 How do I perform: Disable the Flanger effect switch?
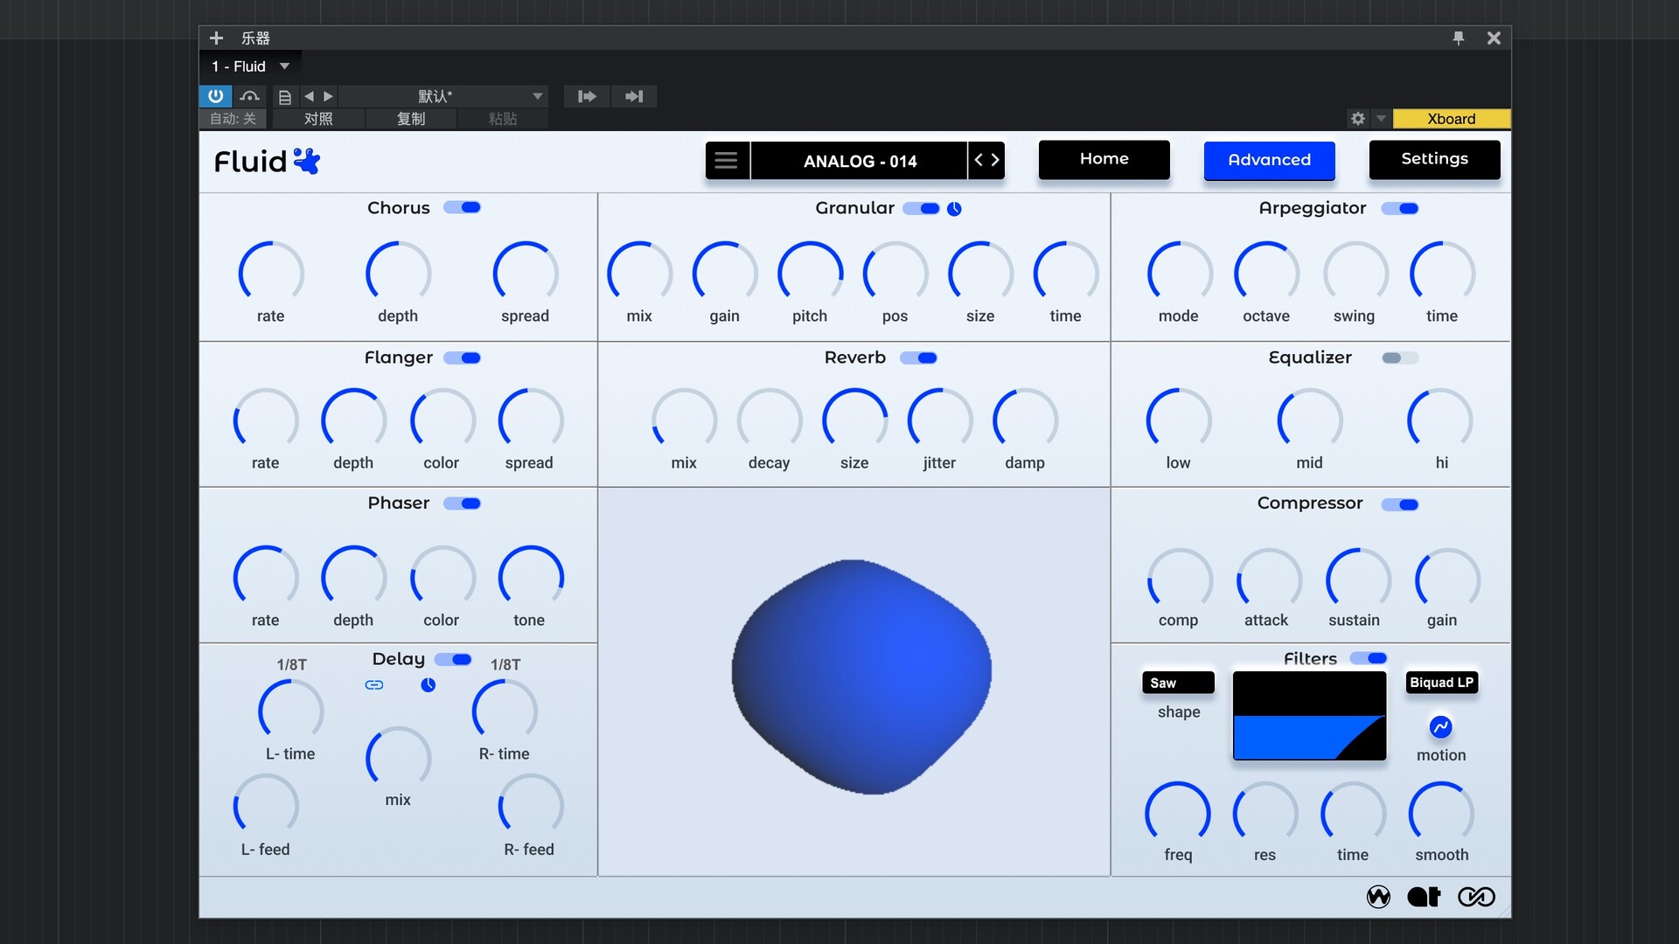tap(462, 357)
